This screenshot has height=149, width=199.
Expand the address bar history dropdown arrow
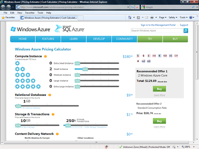click(x=128, y=7)
